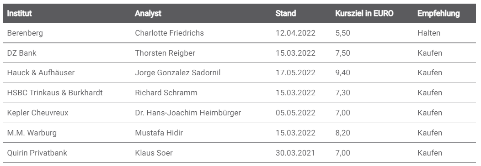The image size is (481, 166).
Task: Click the Kursziel in EURO header
Action: point(364,13)
